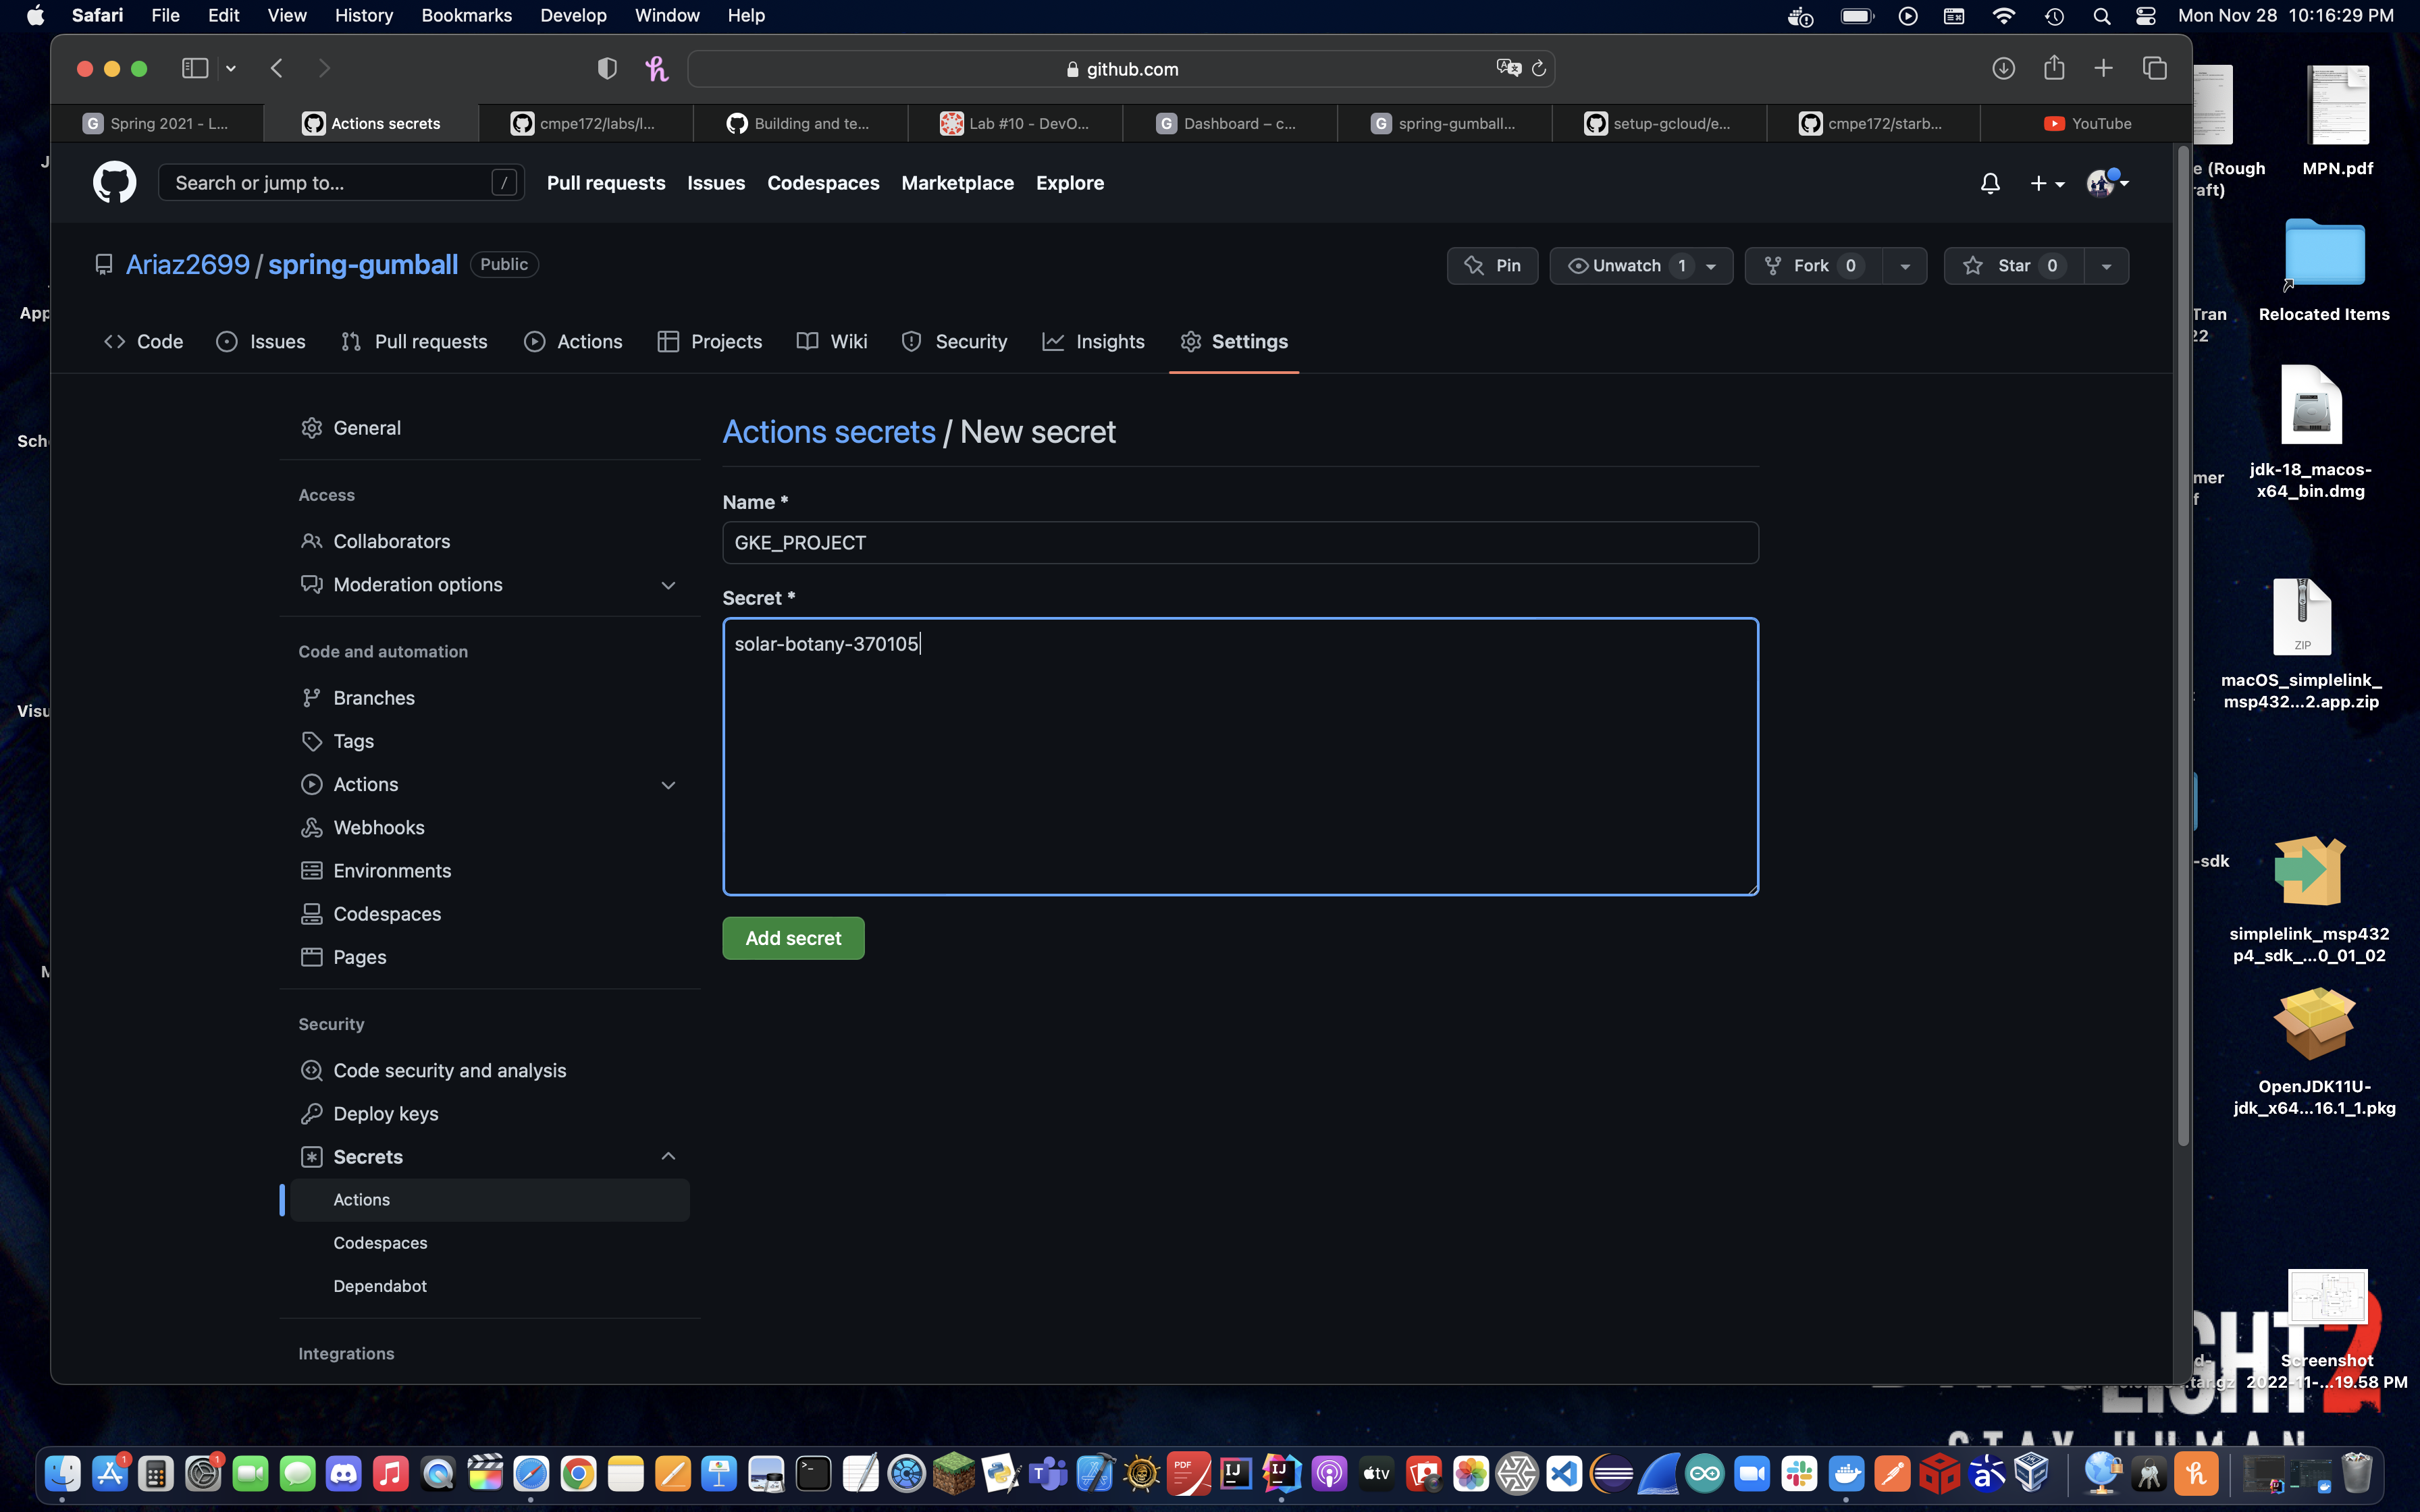The height and width of the screenshot is (1512, 2420).
Task: Click the new tab plus icon in Safari
Action: tap(2103, 68)
